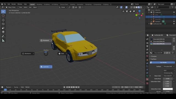Select the Cursor tool
The image size is (176, 99).
[3, 16]
